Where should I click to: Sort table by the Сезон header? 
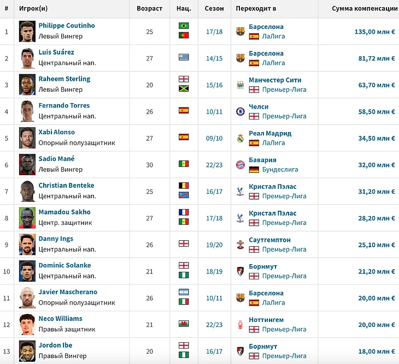pyautogui.click(x=214, y=9)
